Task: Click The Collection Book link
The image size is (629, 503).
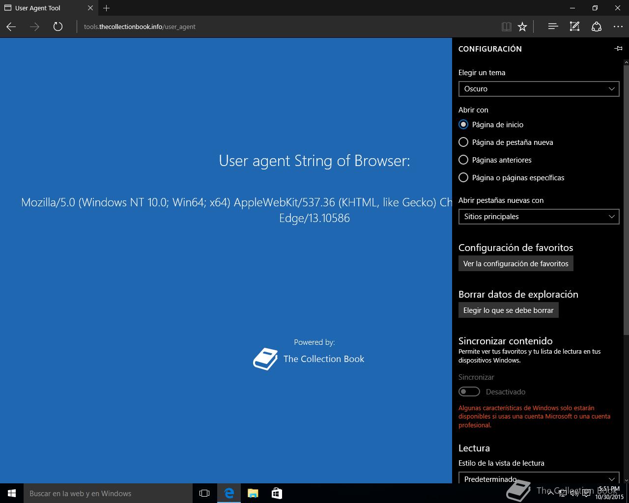Action: click(324, 359)
